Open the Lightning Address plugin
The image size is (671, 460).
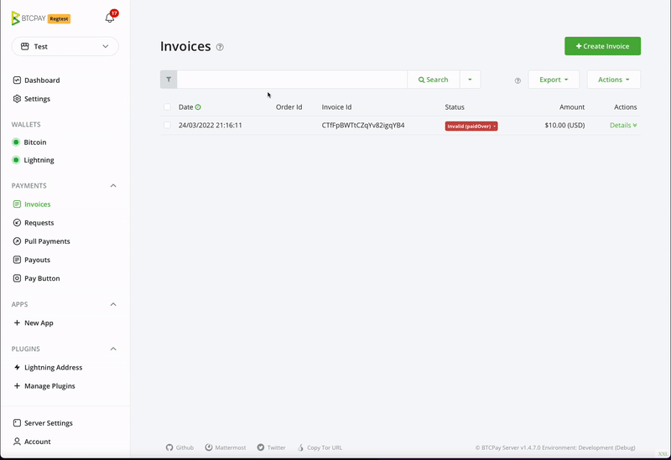click(48, 367)
